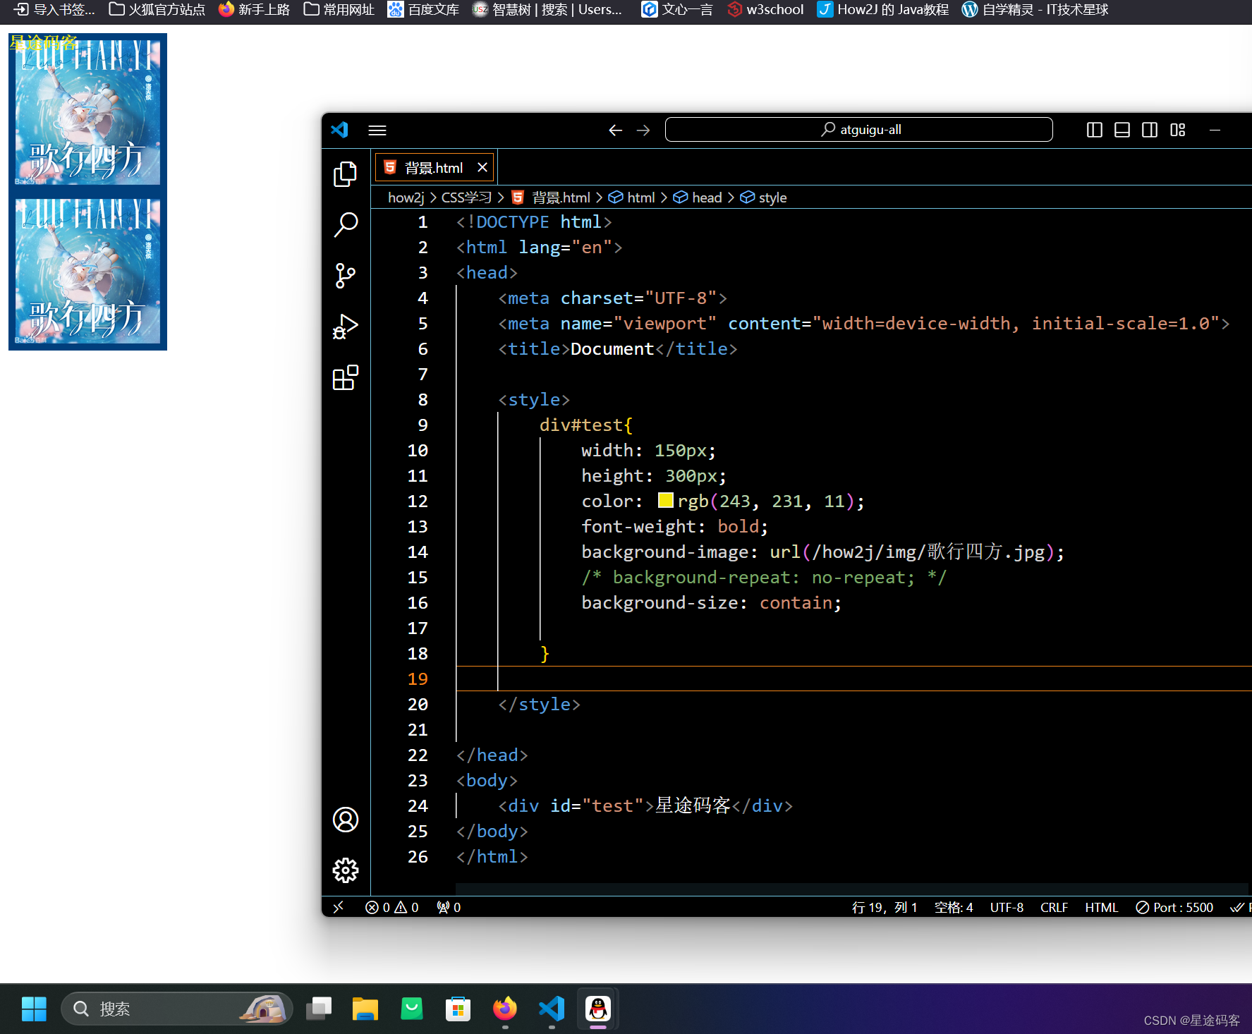This screenshot has height=1034, width=1252.
Task: Open the w3school bookmark
Action: 765,10
